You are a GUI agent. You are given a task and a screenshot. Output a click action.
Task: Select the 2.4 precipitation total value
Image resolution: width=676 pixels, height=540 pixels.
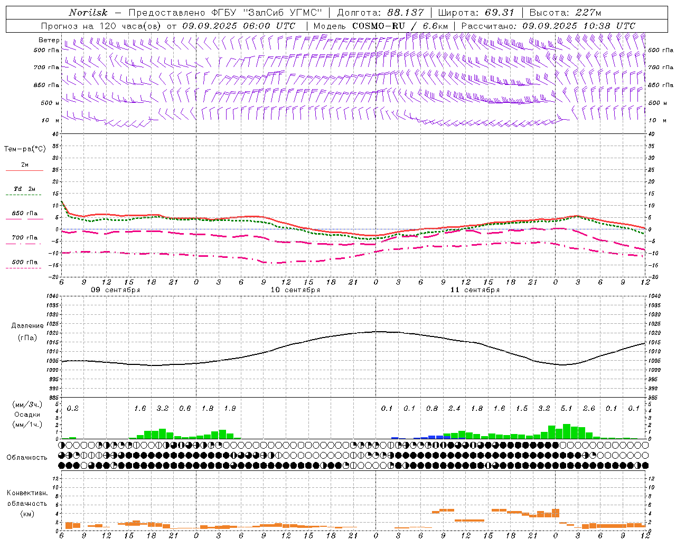[x=454, y=409]
